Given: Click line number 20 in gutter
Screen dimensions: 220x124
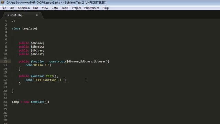Looking at the screenshot, I should pos(5,91).
